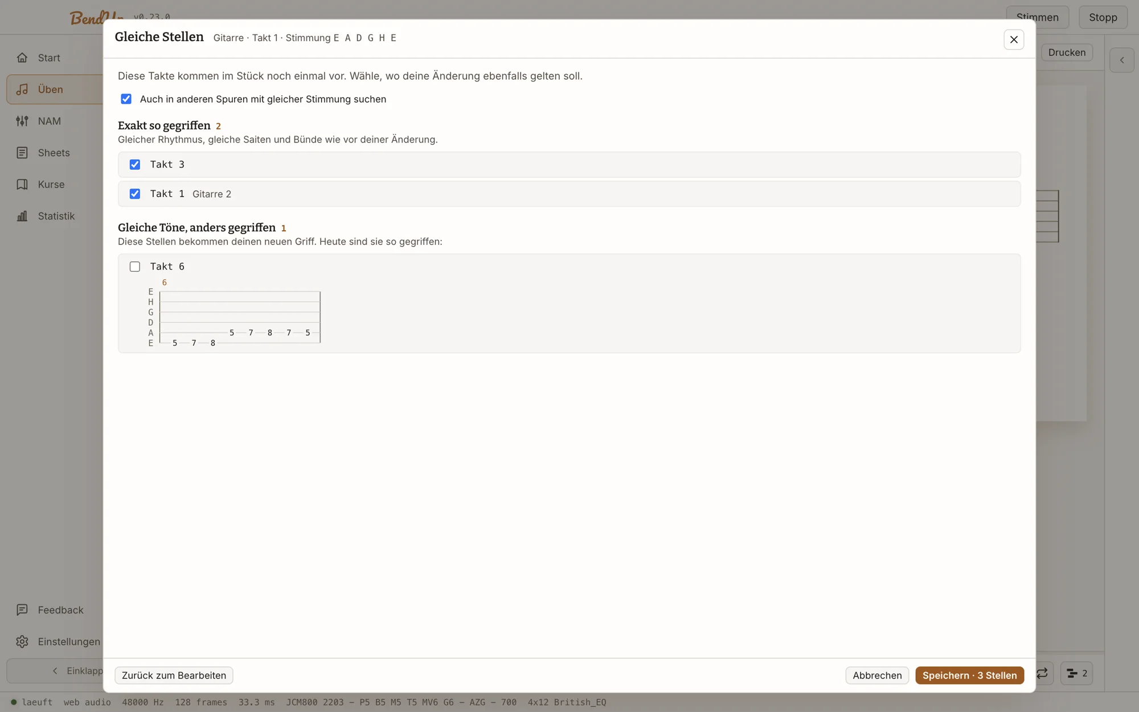The image size is (1139, 712).
Task: Open the Sheets sidebar item
Action: click(x=55, y=153)
